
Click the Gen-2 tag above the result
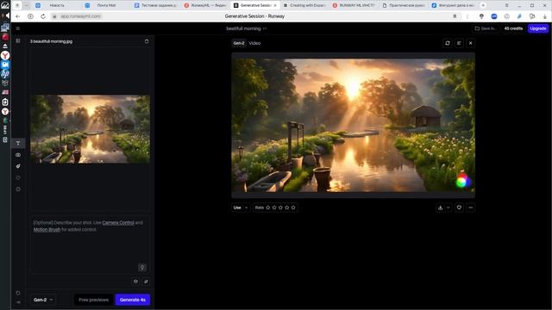tap(239, 43)
